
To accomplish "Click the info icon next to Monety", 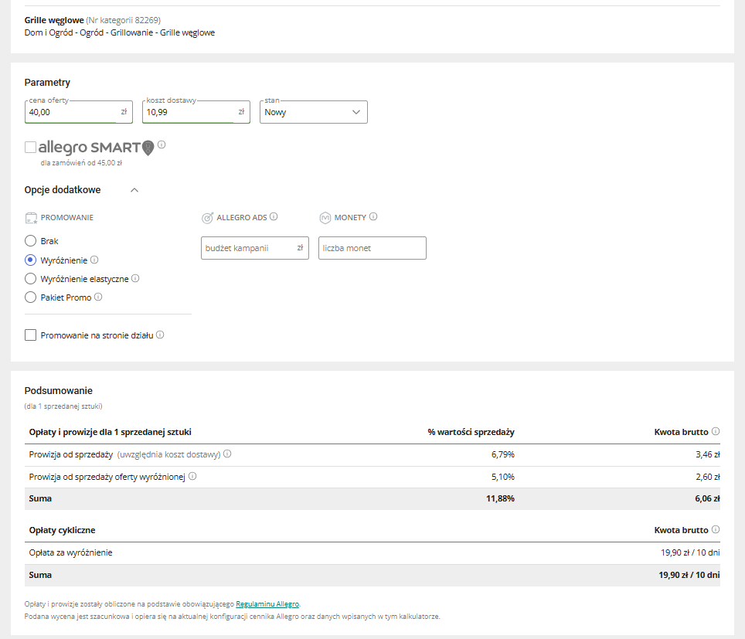I will pyautogui.click(x=373, y=216).
